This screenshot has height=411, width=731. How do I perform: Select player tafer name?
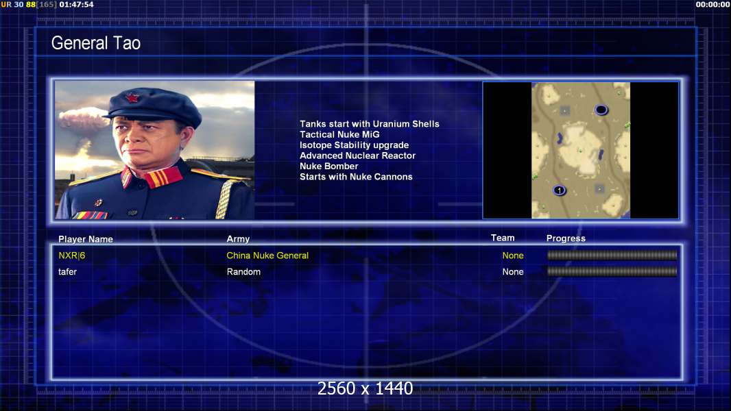pos(67,272)
